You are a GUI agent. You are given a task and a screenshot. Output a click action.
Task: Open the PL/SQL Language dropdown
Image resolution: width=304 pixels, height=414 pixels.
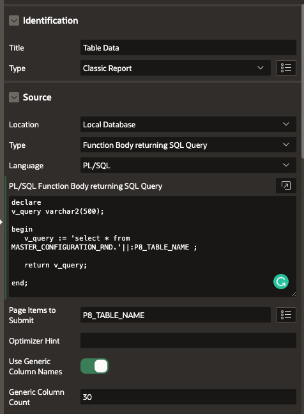[x=188, y=165]
